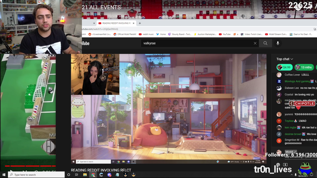Open the Top chat dropdown

tap(285, 59)
